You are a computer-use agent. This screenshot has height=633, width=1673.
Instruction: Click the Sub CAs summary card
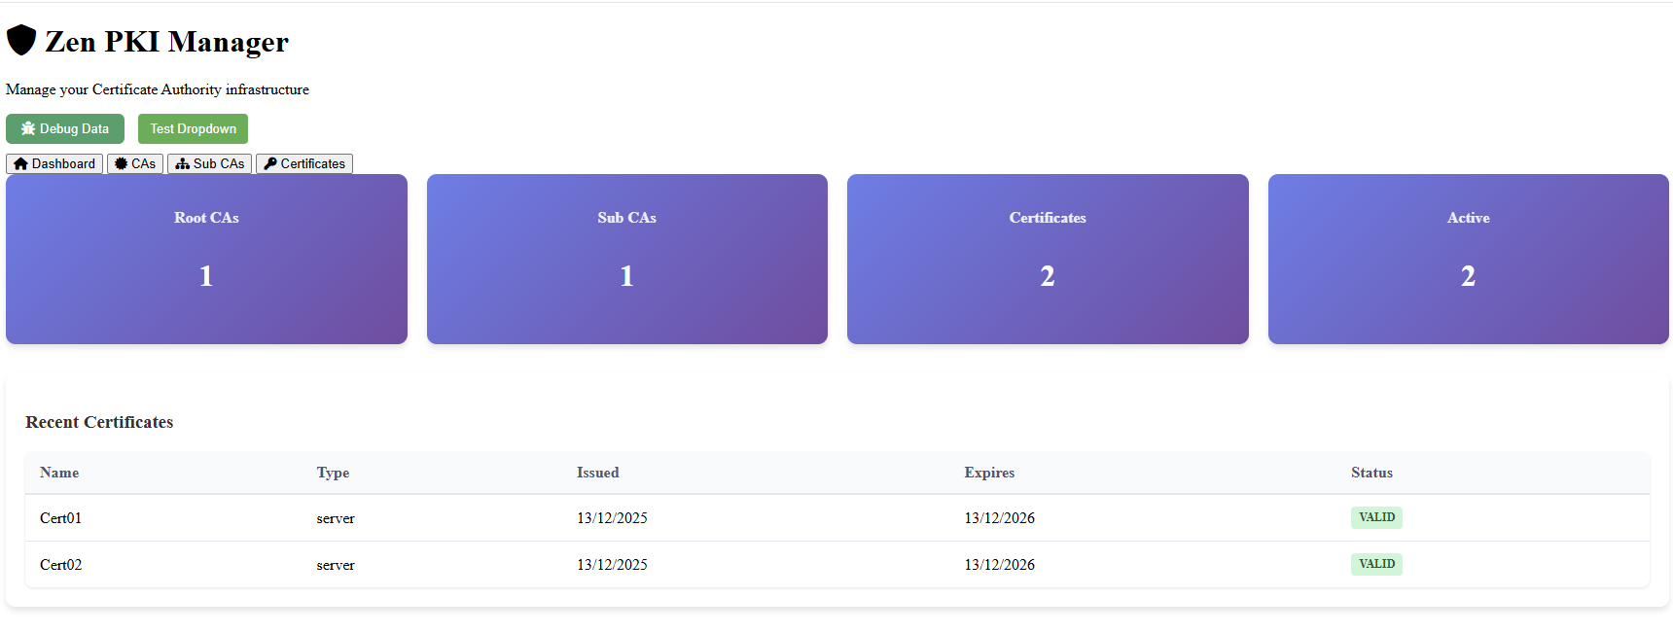pyautogui.click(x=627, y=259)
